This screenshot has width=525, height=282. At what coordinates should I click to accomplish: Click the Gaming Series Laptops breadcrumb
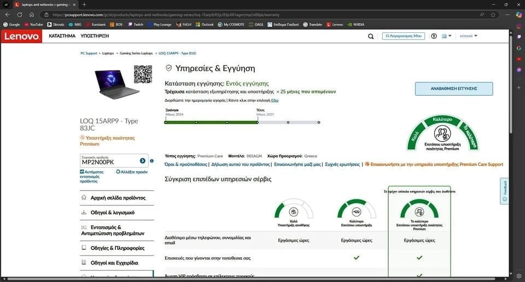[x=136, y=53]
